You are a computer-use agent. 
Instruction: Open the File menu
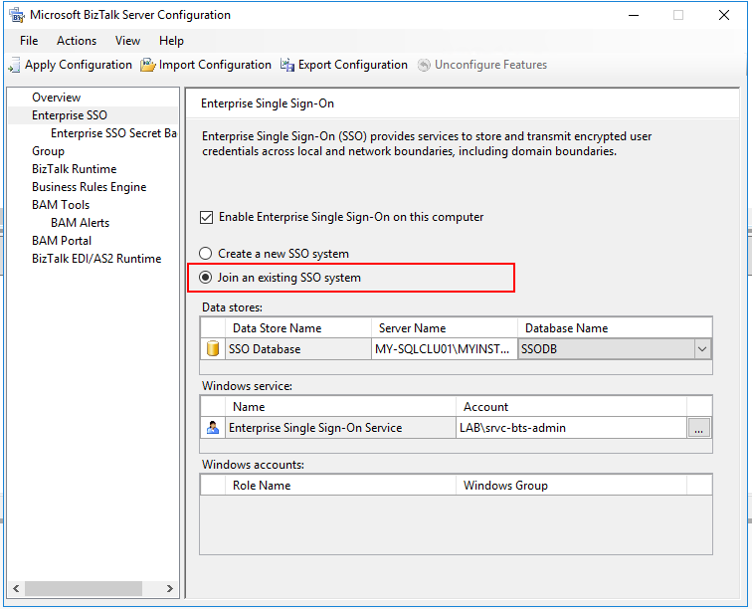pos(29,41)
